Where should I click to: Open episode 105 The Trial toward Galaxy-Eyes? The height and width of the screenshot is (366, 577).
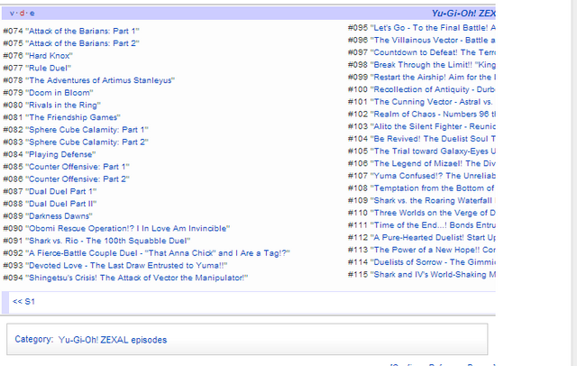433,151
